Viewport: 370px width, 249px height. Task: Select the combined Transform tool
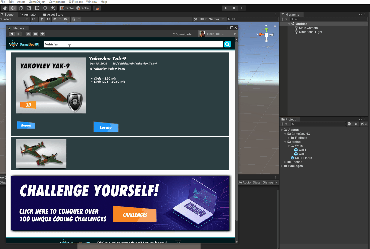click(45, 8)
